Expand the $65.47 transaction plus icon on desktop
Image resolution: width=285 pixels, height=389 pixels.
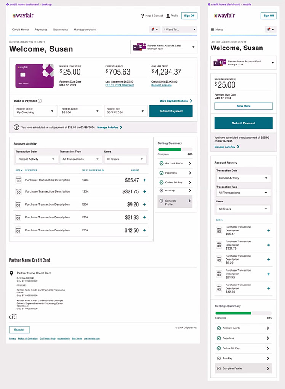tap(144, 180)
